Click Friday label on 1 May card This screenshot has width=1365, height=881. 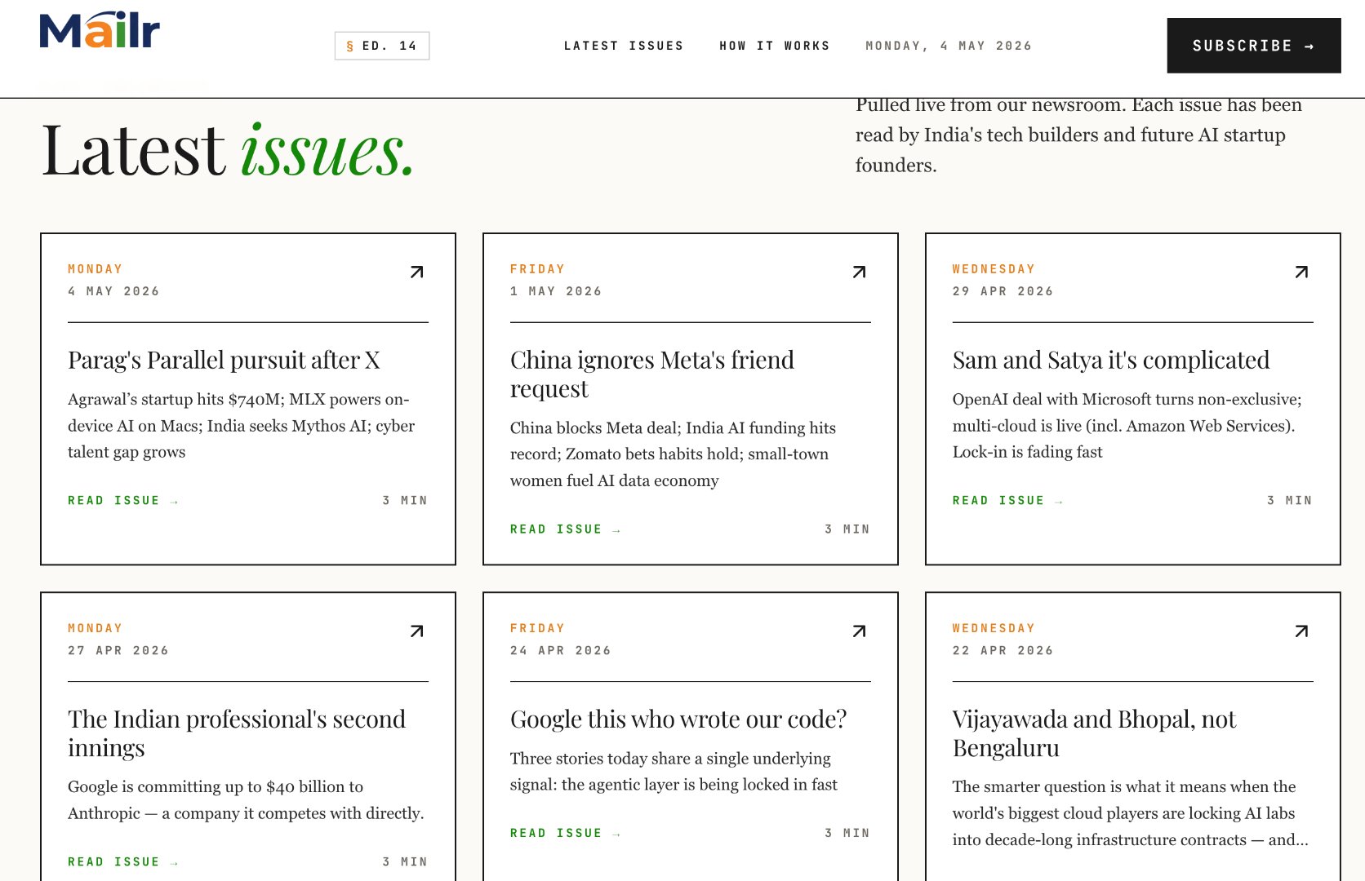[537, 268]
